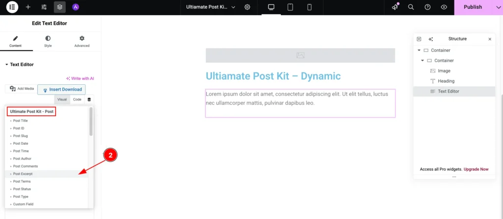Click the Elementor logo icon
This screenshot has height=219, width=503.
pyautogui.click(x=12, y=7)
